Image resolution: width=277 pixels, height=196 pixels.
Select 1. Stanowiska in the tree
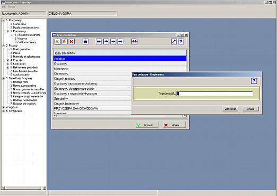click(x=18, y=24)
